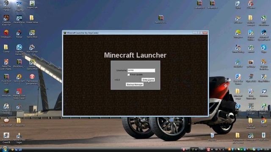Launch WarThunder from the desktop
Image resolution: width=271 pixels, height=152 pixels.
[32, 49]
